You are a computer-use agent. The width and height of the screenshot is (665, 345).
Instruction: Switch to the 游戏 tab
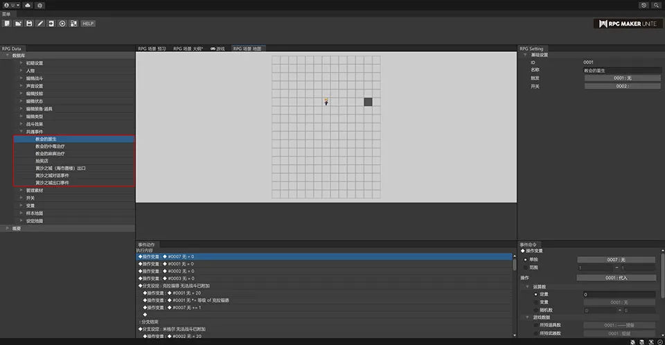pos(218,48)
